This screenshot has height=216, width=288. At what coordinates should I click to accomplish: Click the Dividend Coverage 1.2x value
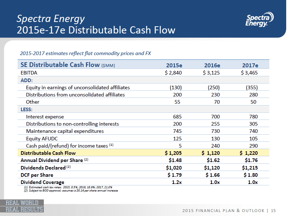coord(175,182)
